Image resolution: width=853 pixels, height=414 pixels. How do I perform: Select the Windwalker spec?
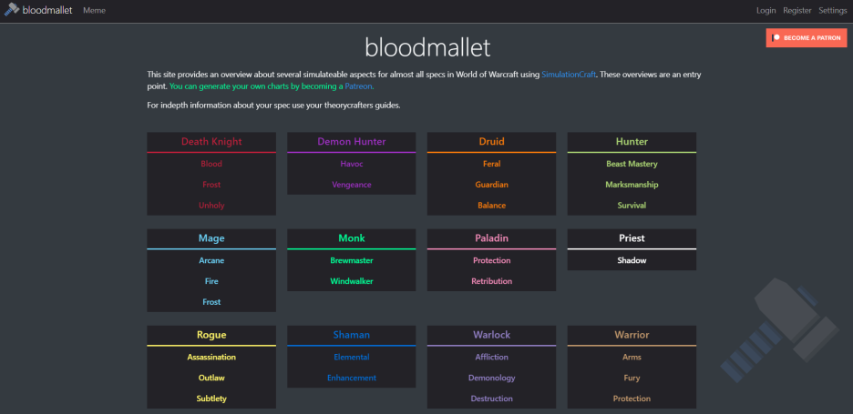(x=352, y=281)
